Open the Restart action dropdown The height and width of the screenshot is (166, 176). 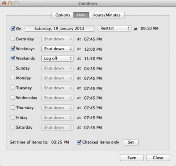[114, 28]
